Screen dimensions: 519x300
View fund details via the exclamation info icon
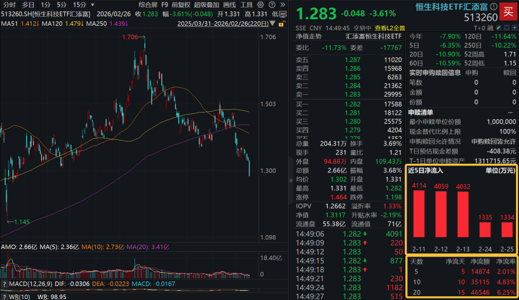click(x=493, y=7)
